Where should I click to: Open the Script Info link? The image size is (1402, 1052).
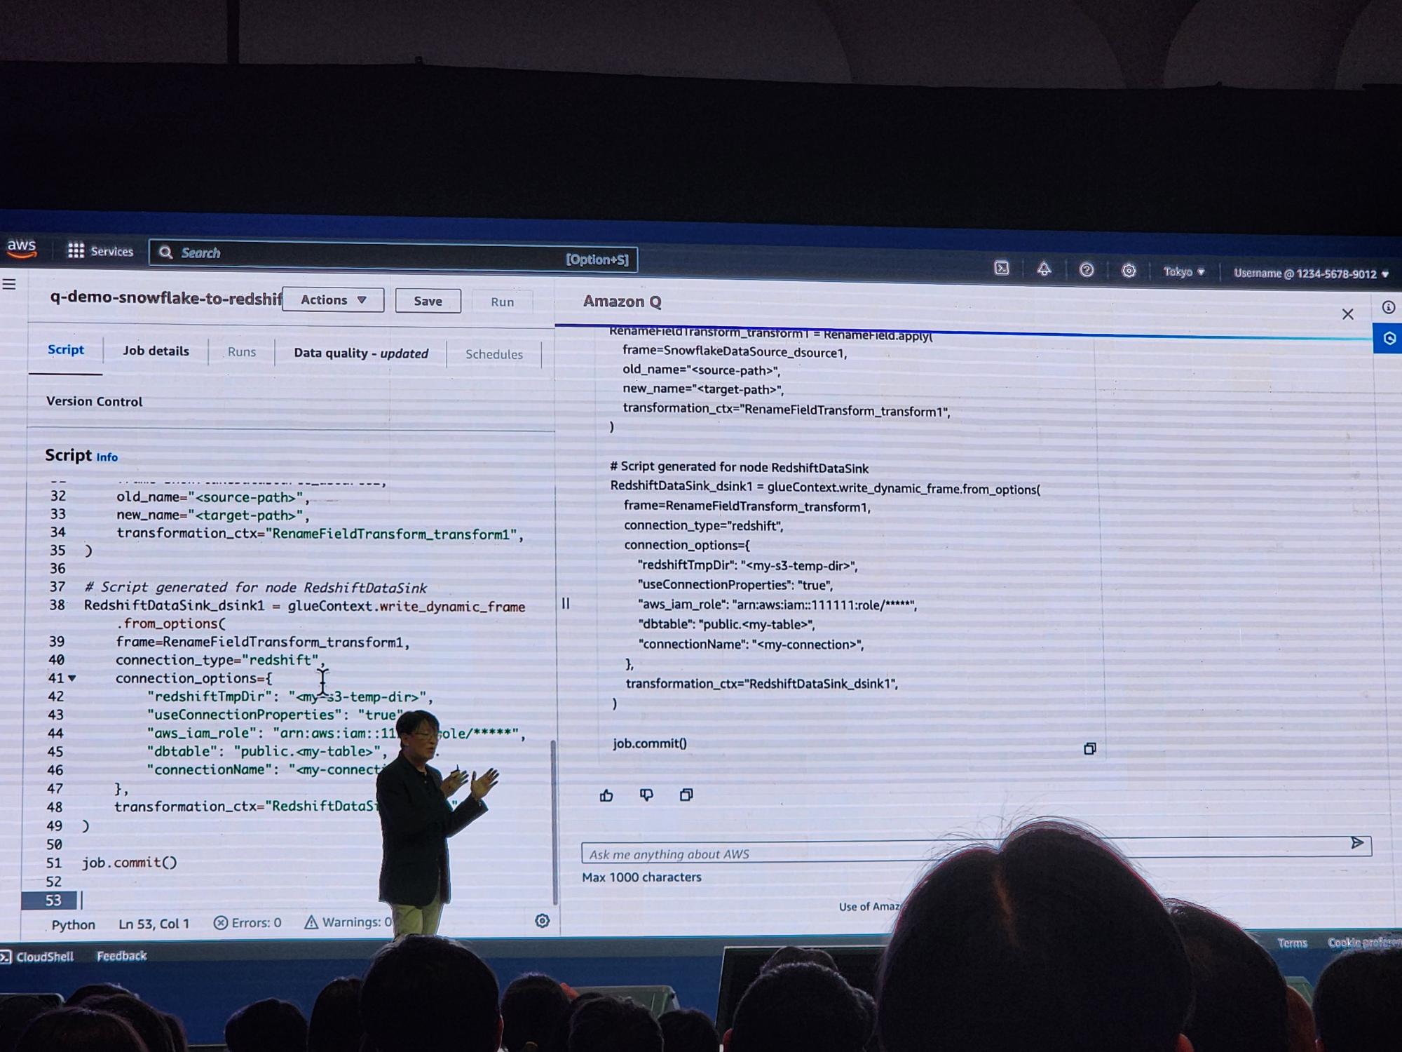[x=107, y=457]
